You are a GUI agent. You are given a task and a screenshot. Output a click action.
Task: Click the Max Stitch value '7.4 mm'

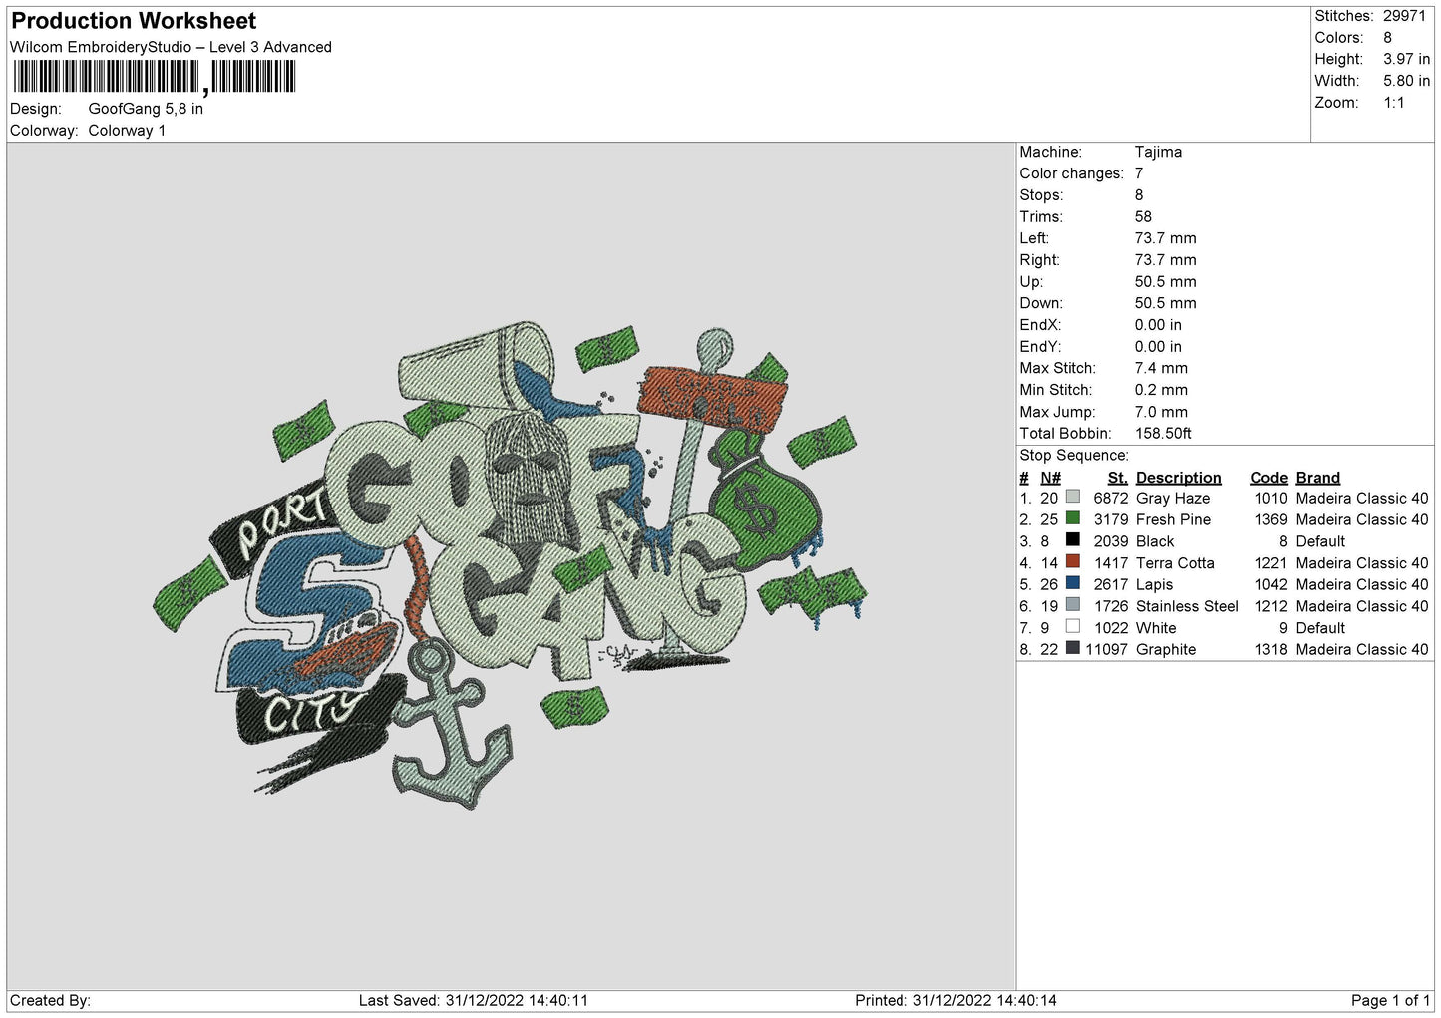click(1161, 368)
